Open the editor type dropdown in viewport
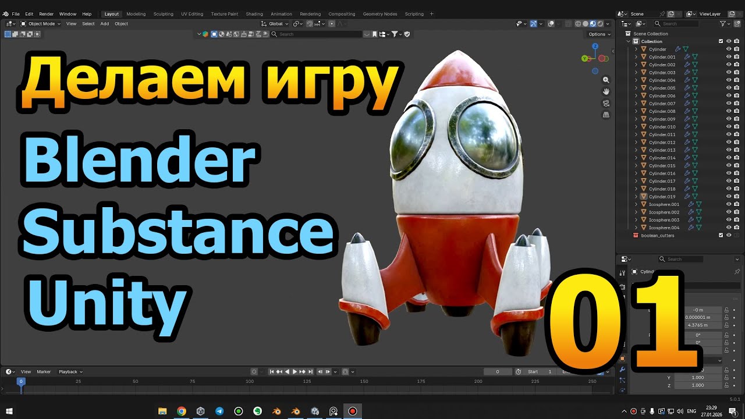This screenshot has width=745, height=419. [10, 24]
